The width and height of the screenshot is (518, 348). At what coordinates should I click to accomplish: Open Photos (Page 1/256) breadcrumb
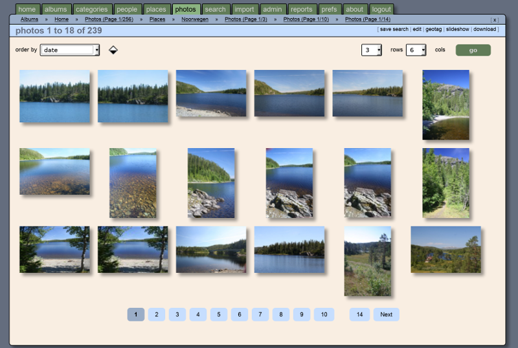pyautogui.click(x=109, y=19)
